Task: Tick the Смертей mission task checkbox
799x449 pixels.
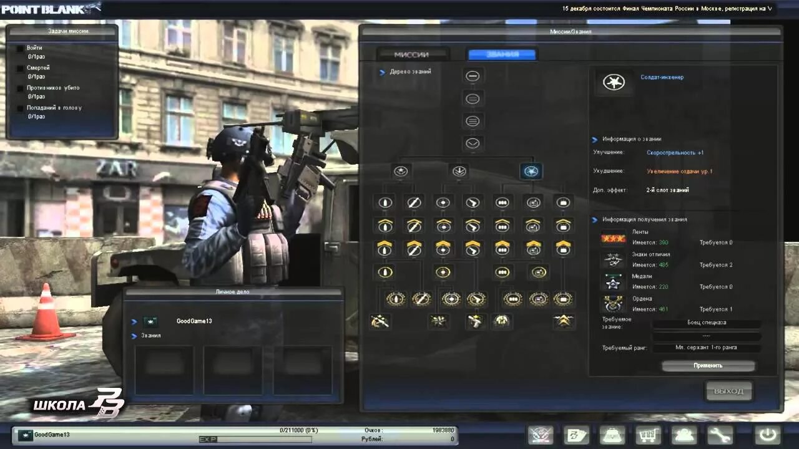Action: click(20, 69)
